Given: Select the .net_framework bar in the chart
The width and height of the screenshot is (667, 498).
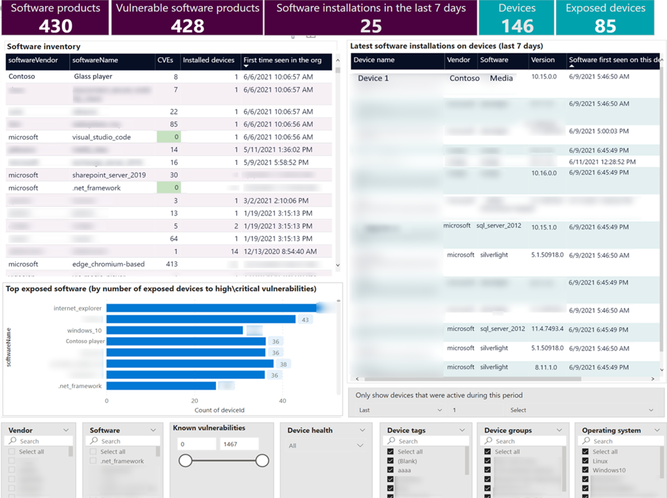Looking at the screenshot, I should click(x=162, y=386).
